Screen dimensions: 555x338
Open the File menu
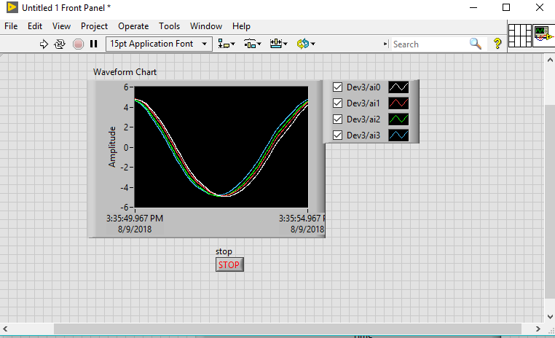click(x=11, y=26)
